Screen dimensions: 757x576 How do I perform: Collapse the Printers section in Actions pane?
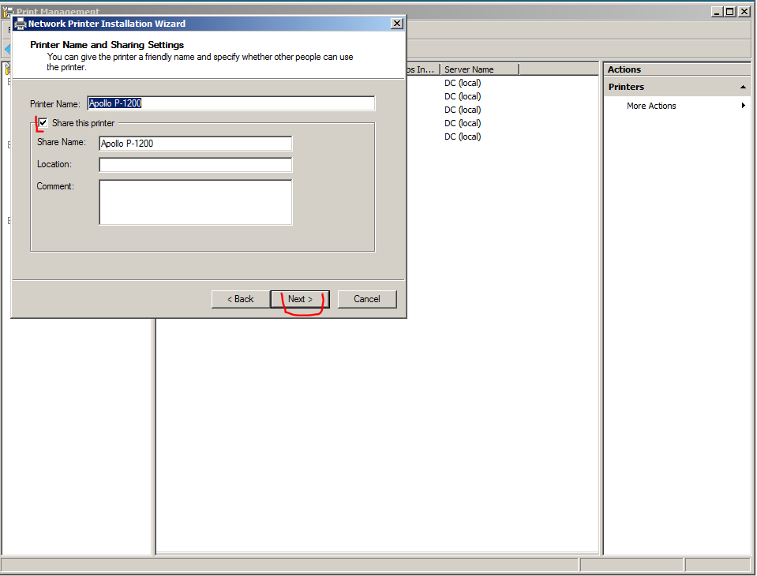(x=743, y=88)
